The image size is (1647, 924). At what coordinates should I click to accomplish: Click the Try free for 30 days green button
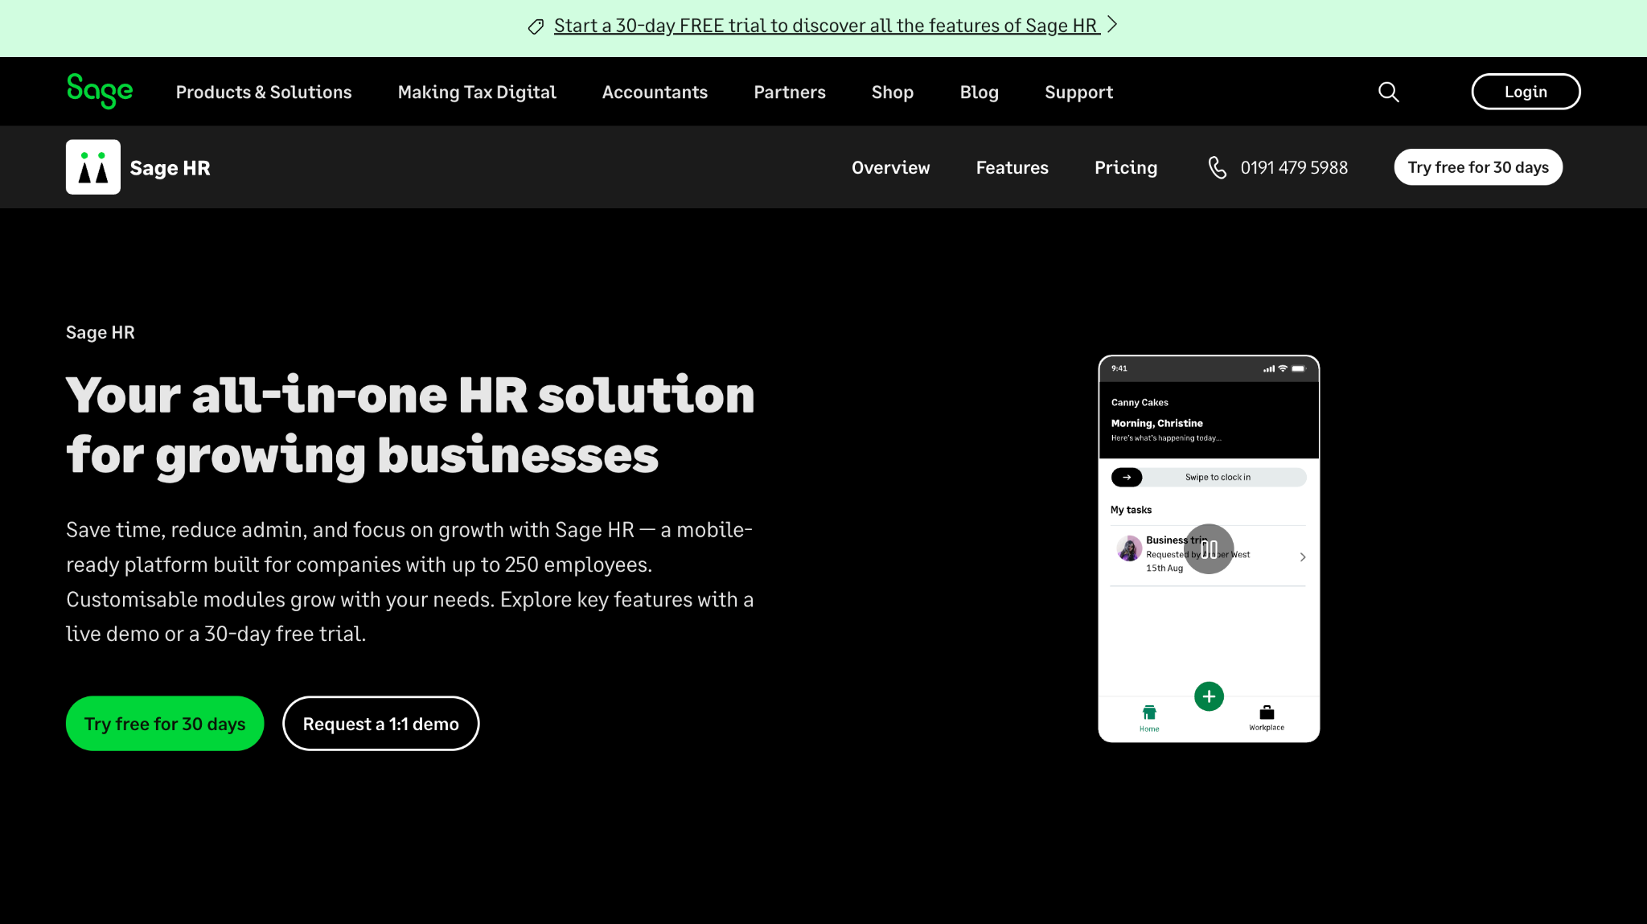(164, 723)
